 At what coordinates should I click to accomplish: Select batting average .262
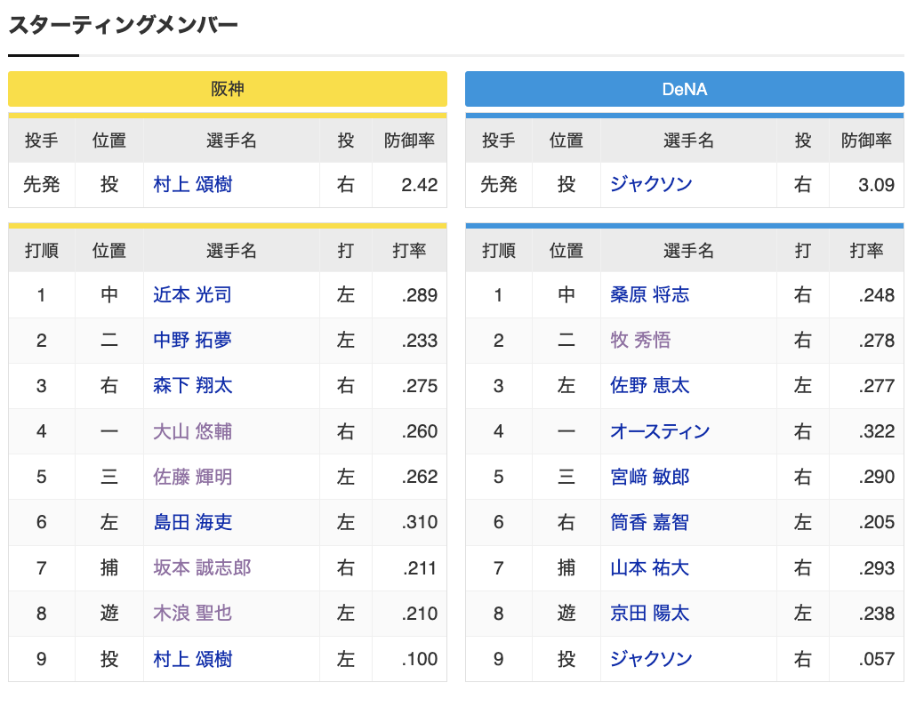[420, 478]
